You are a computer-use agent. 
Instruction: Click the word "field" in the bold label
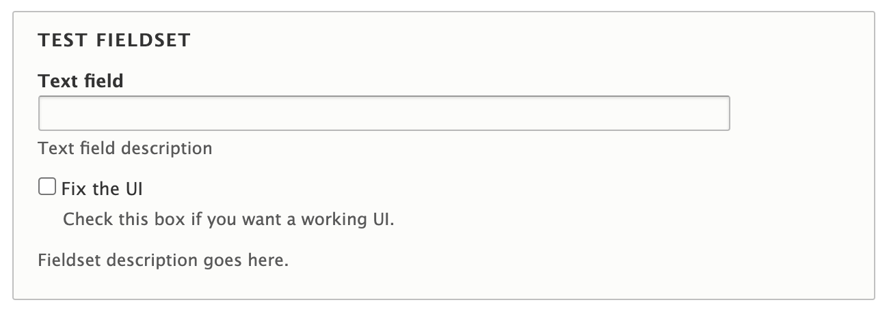point(103,81)
